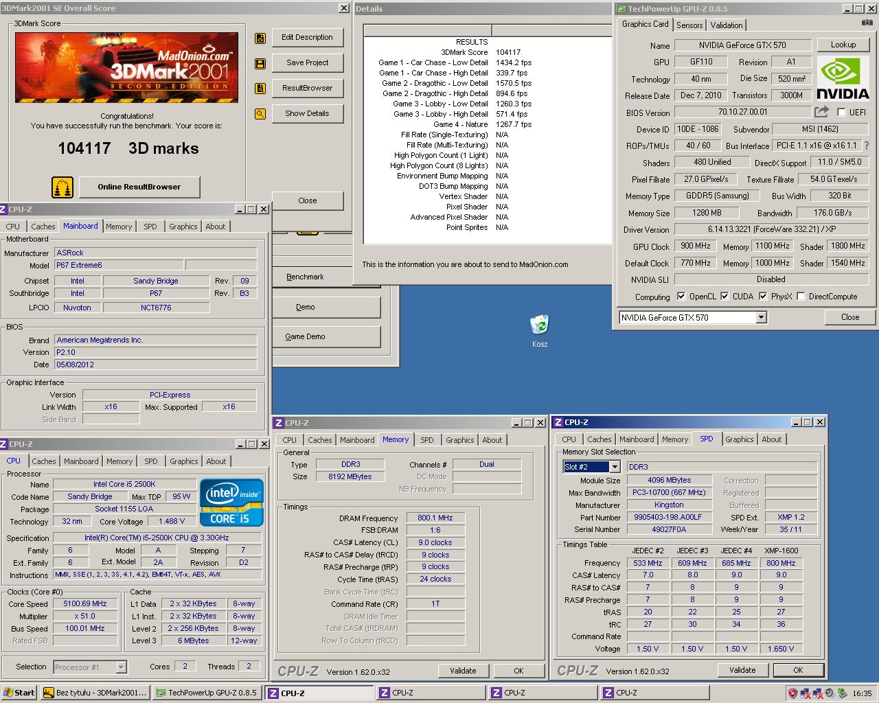Click the BIOS Version field 70.10.27.00.01
879x703 pixels.
(x=743, y=112)
